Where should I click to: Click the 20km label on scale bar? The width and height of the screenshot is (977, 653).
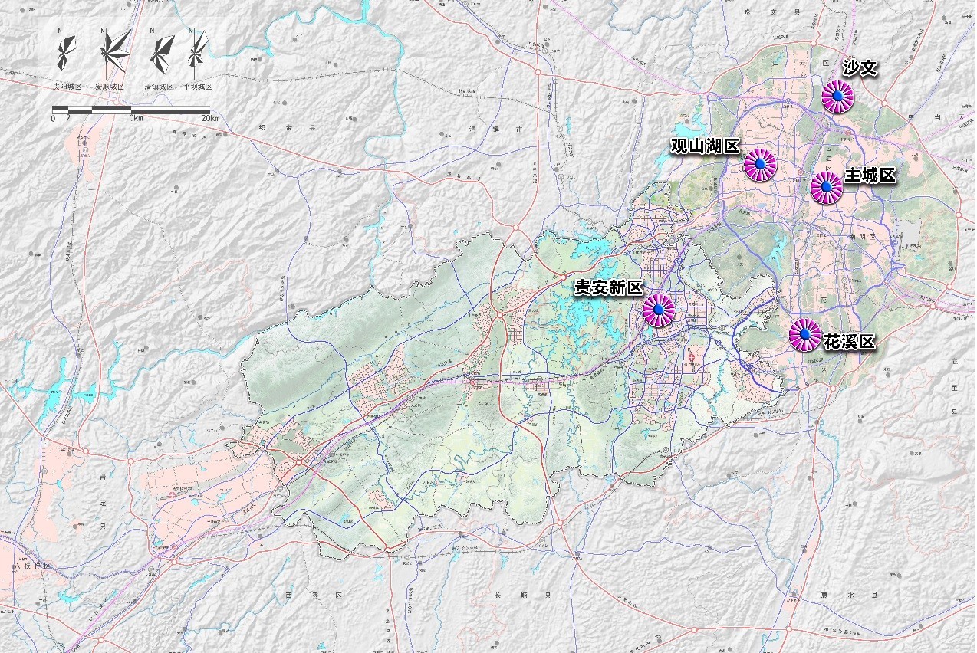tap(209, 119)
